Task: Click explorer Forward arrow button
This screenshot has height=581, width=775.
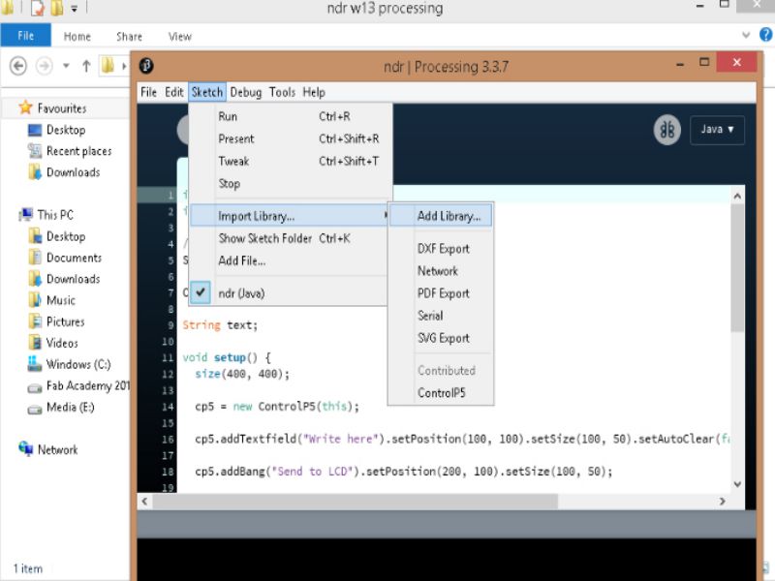Action: [x=44, y=66]
